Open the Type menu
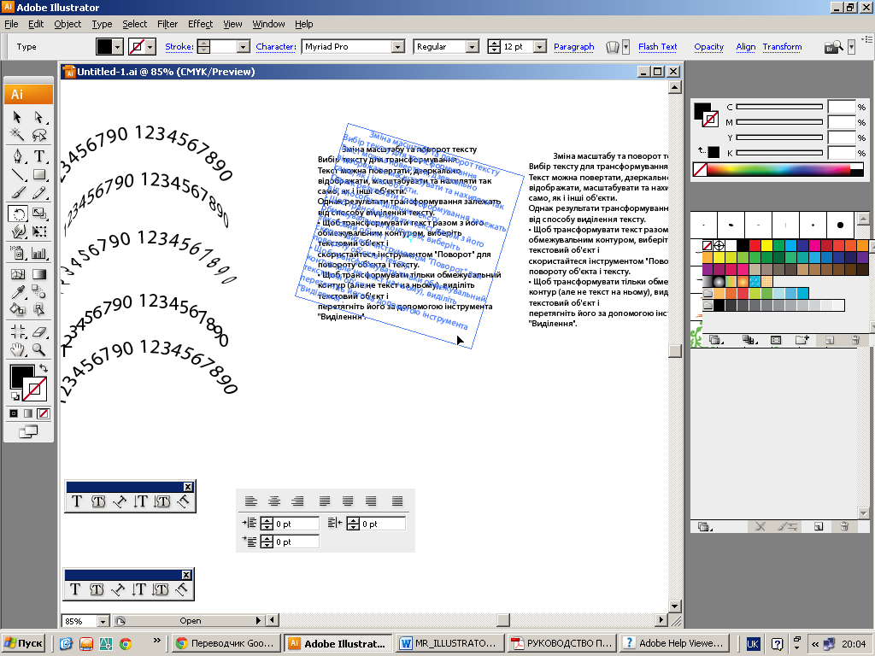The image size is (875, 656). pyautogui.click(x=102, y=24)
